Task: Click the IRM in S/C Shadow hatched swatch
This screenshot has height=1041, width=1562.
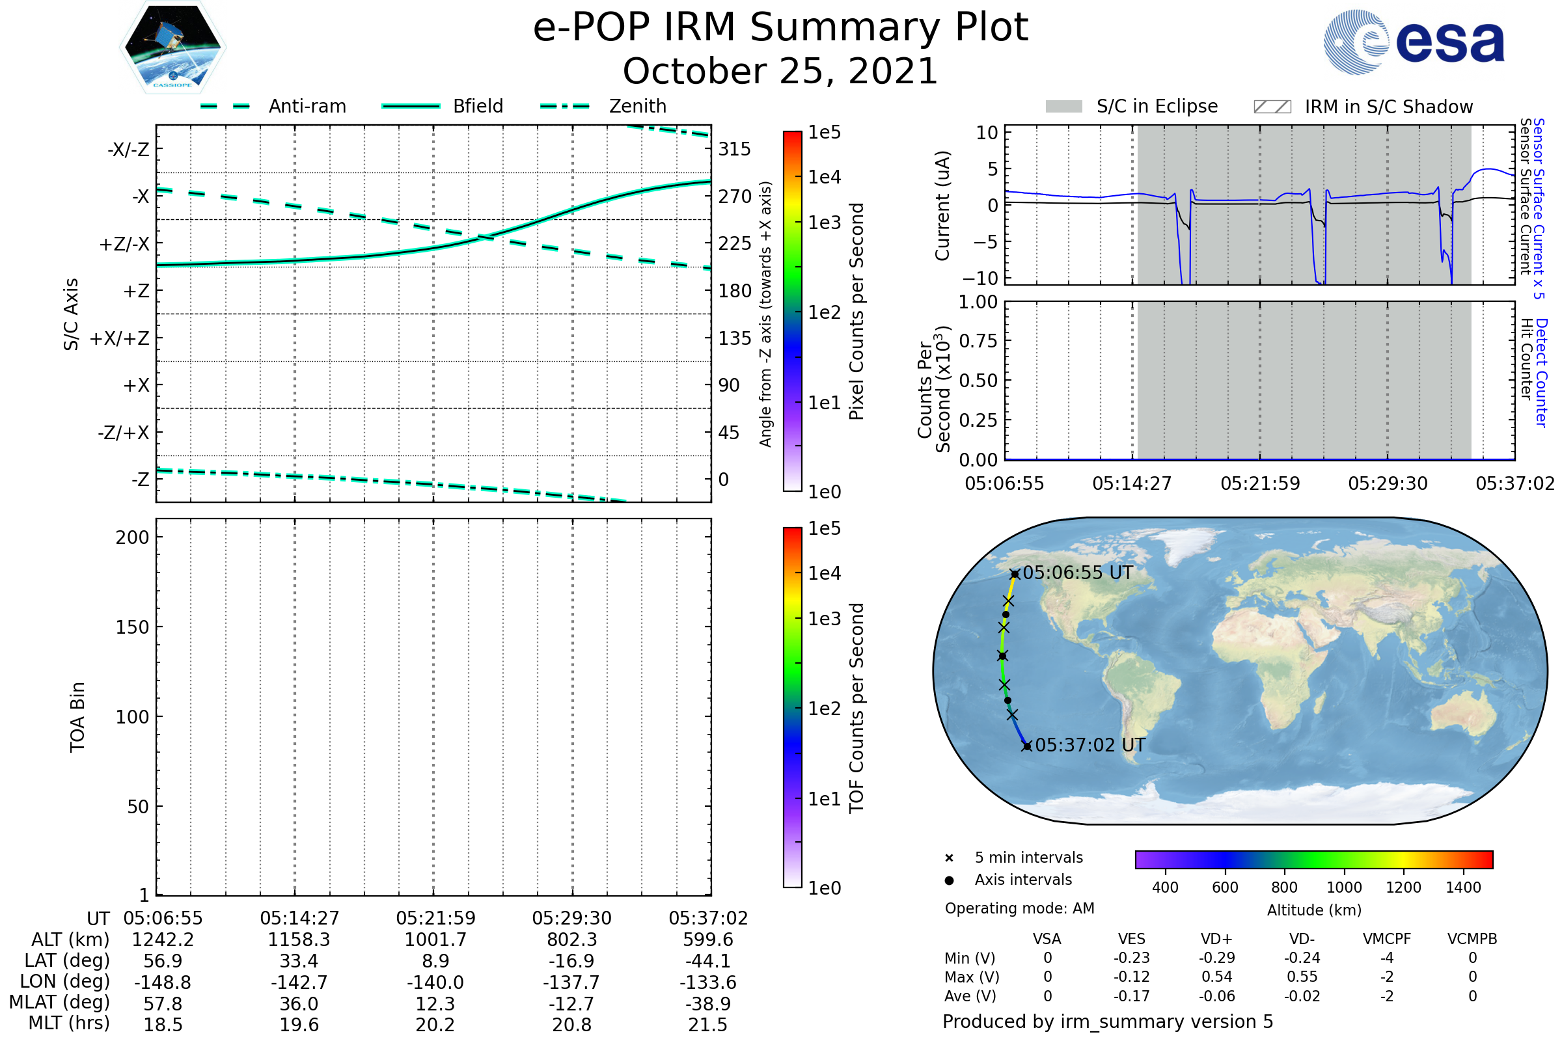Action: coord(1272,107)
